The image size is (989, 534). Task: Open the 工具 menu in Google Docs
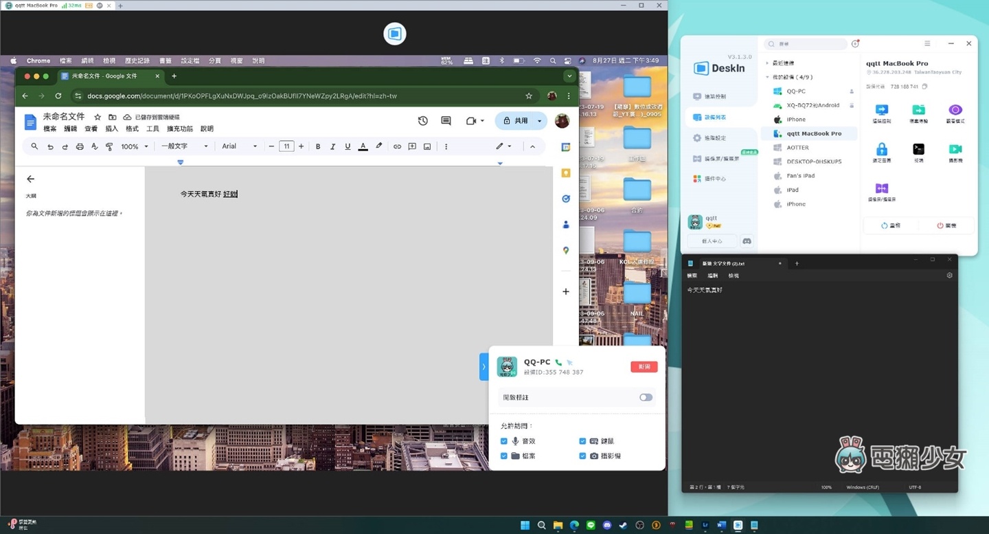(153, 129)
